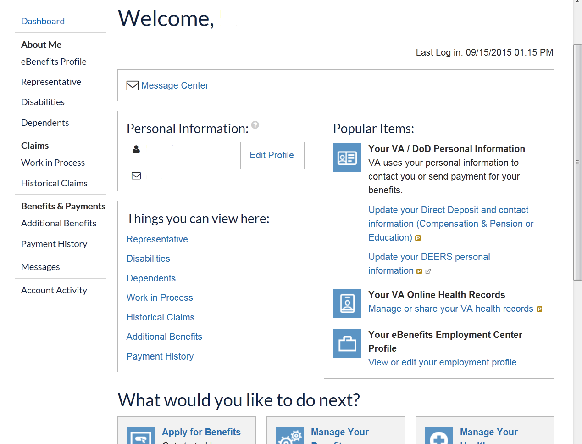The width and height of the screenshot is (582, 444).
Task: Open View or edit your employment profile
Action: click(x=443, y=362)
